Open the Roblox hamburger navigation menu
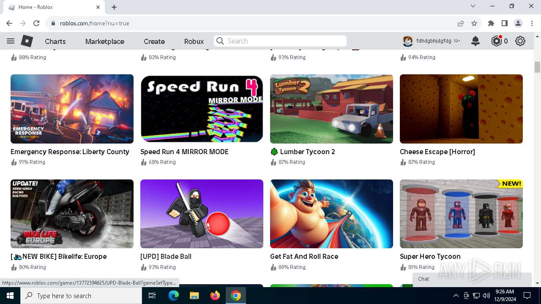This screenshot has width=541, height=304. coord(11,41)
